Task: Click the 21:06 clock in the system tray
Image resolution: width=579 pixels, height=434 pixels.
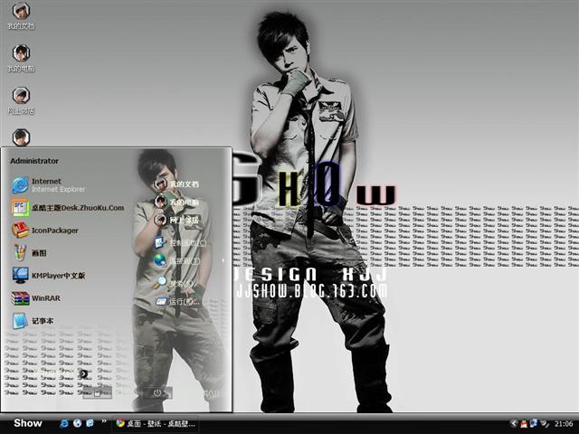Action: pos(564,423)
